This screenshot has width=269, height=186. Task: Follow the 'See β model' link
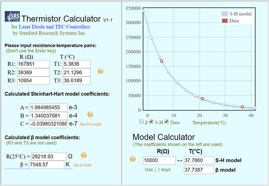click(x=82, y=165)
